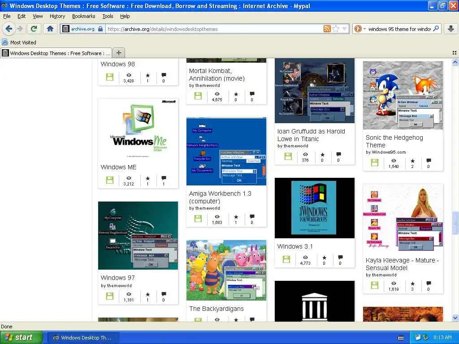
Task: Open the Edit menu
Action: coord(22,16)
